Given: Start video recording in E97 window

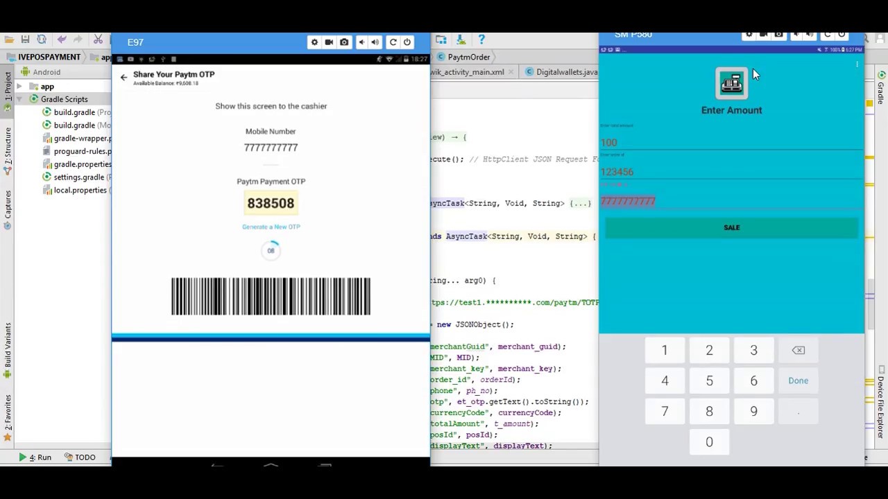Looking at the screenshot, I should [x=329, y=42].
